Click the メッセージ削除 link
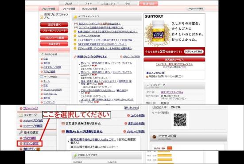The width and height of the screenshot is (244, 164). 136,132
